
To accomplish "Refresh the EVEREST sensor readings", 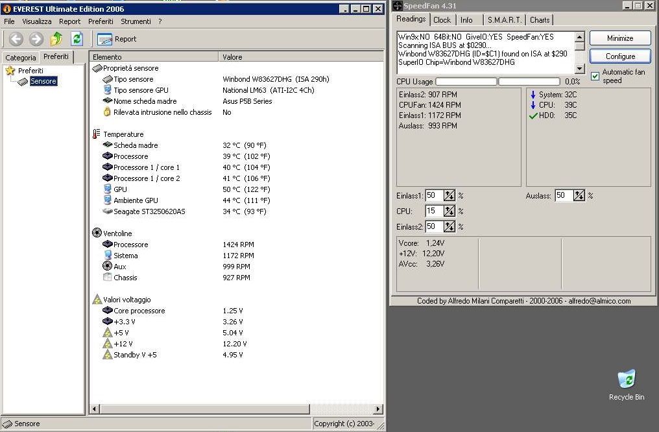I will (x=77, y=39).
